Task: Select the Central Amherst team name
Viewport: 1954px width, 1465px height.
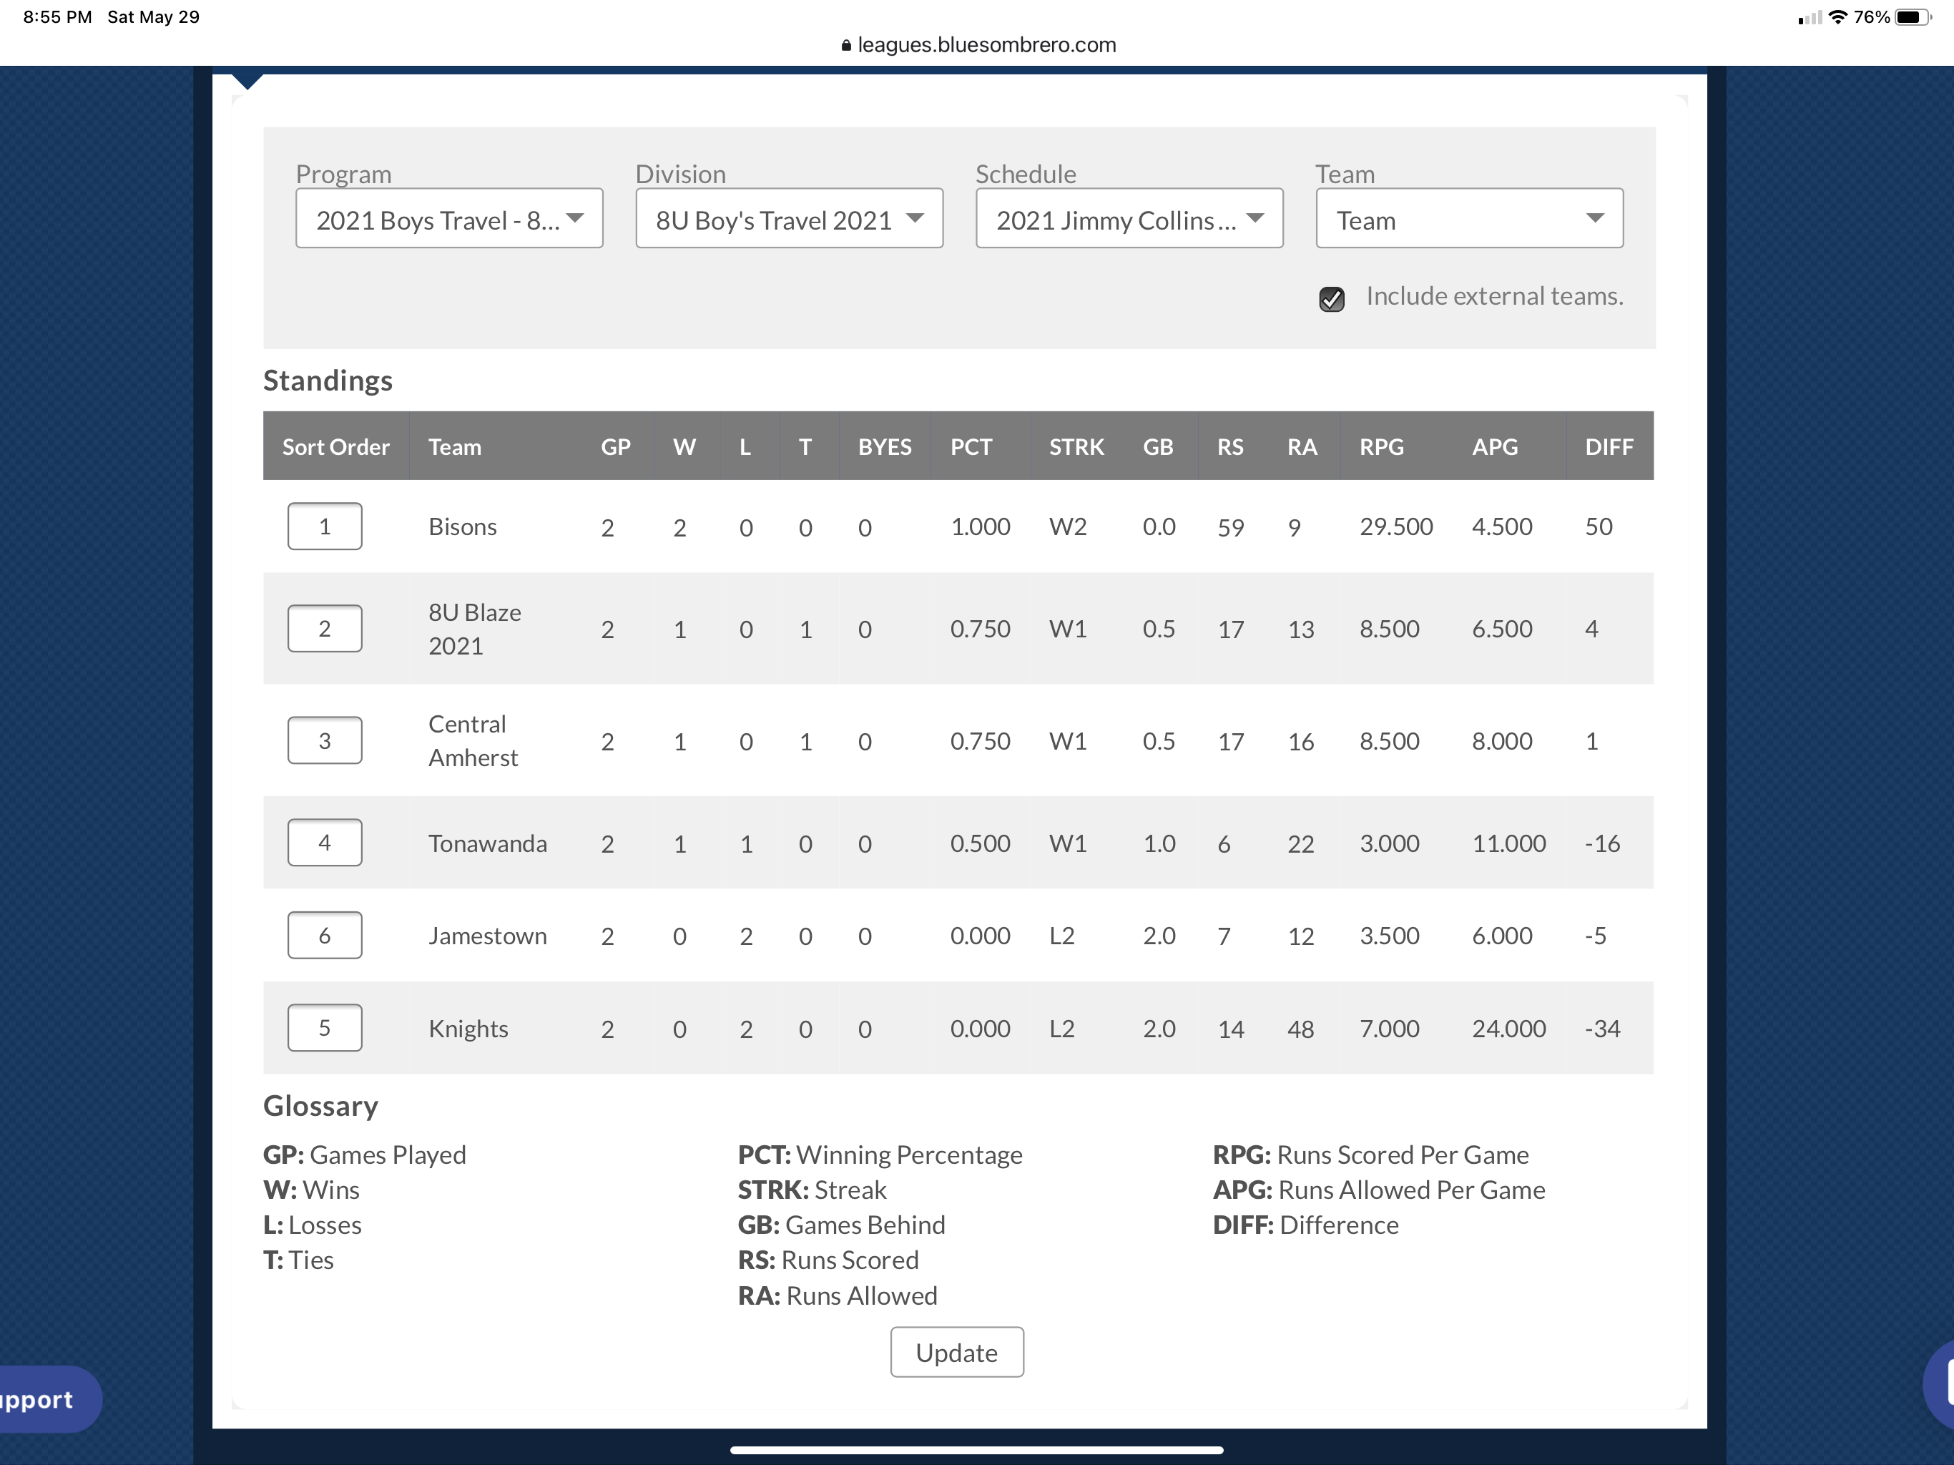Action: [473, 740]
